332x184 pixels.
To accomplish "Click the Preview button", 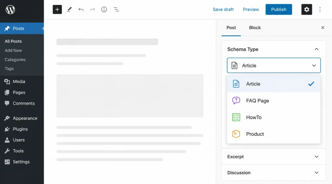I will (x=251, y=9).
